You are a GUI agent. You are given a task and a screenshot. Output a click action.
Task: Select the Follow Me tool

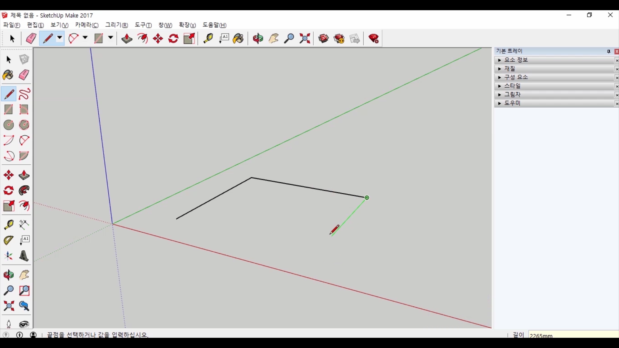click(x=24, y=191)
